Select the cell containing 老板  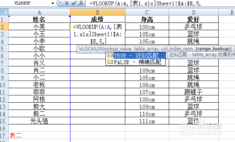[39, 85]
